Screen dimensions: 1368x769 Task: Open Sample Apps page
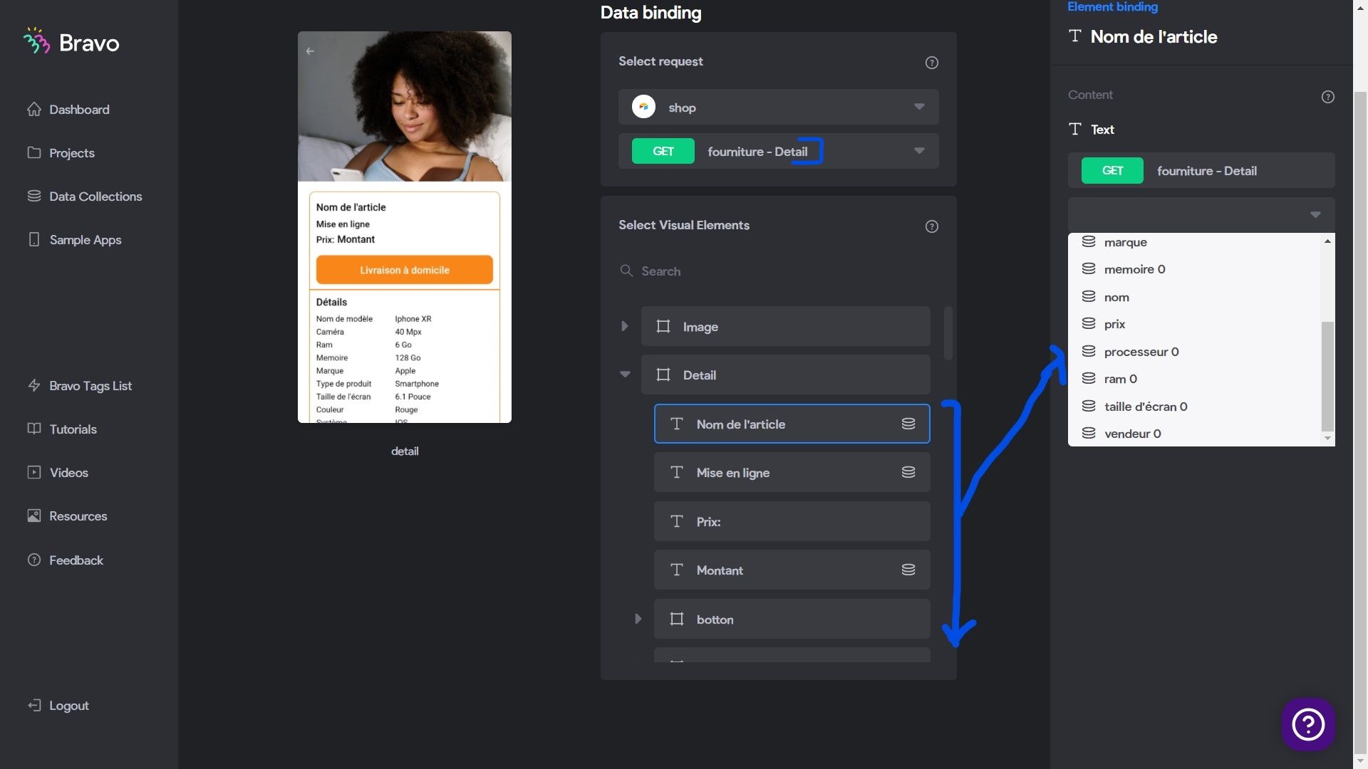74,240
